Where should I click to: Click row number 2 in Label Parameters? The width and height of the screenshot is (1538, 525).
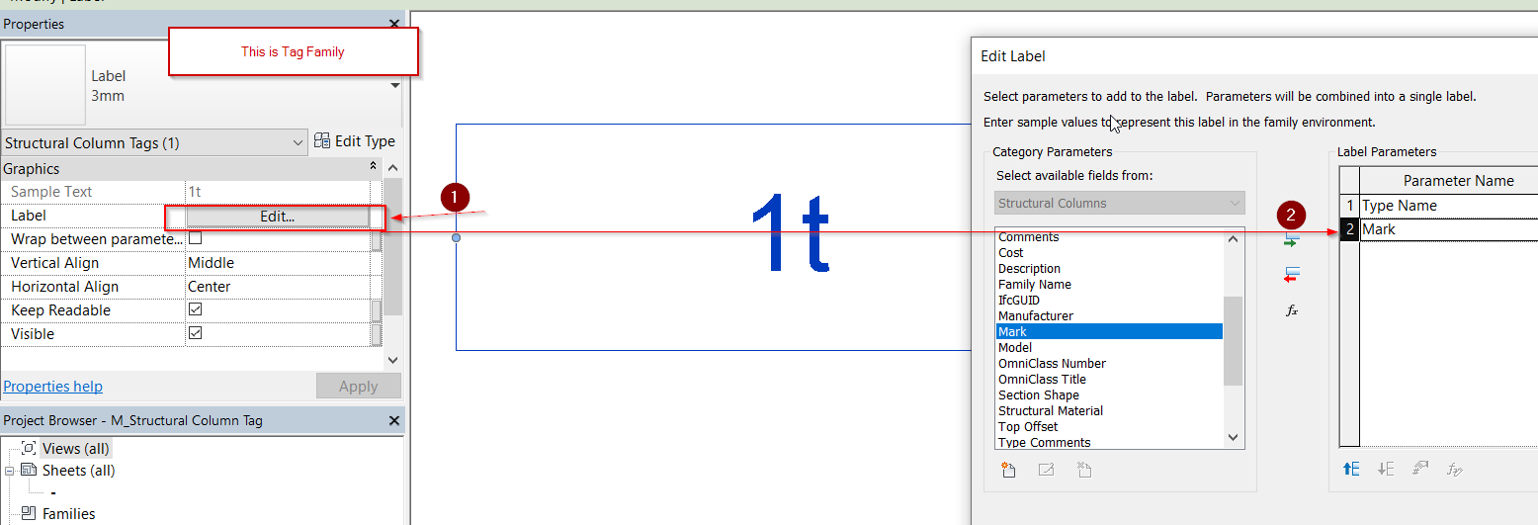click(x=1350, y=229)
